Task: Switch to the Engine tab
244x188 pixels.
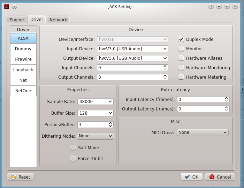Action: 17,20
